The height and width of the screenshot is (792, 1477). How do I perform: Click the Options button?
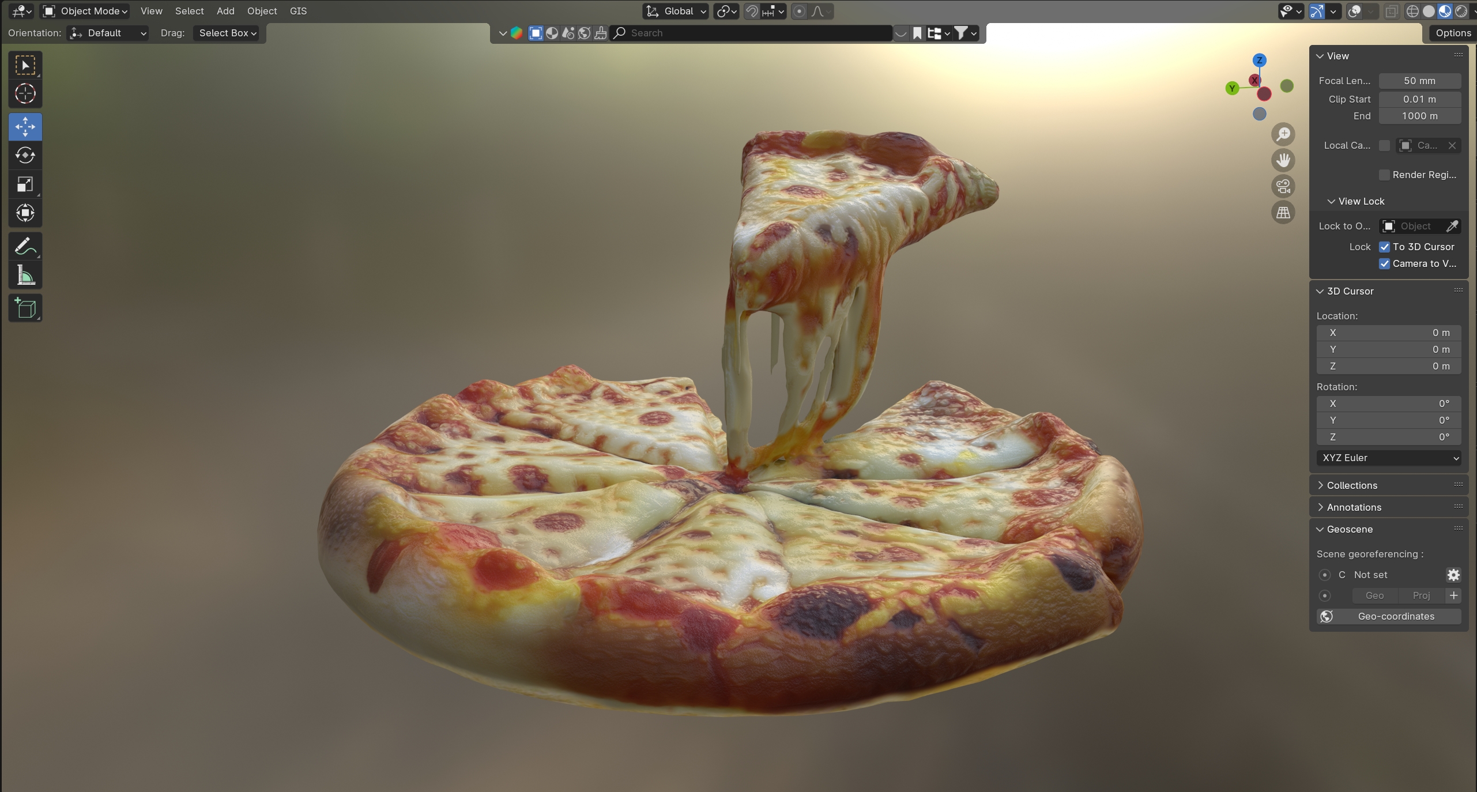pyautogui.click(x=1453, y=33)
